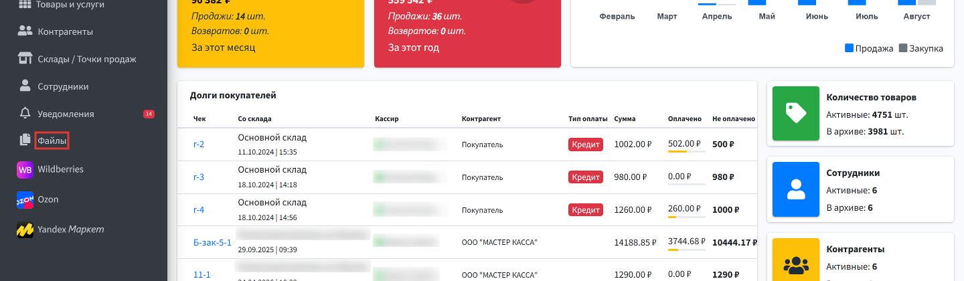The width and height of the screenshot is (964, 281).
Task: Click В архиве: 3981 шт. text
Action: (x=866, y=131)
